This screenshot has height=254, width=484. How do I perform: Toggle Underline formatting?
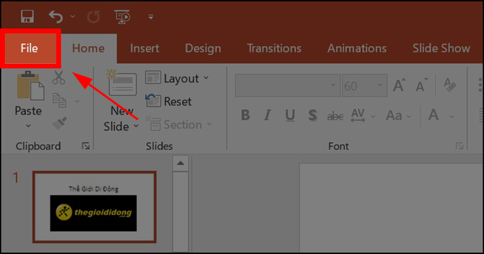(290, 115)
